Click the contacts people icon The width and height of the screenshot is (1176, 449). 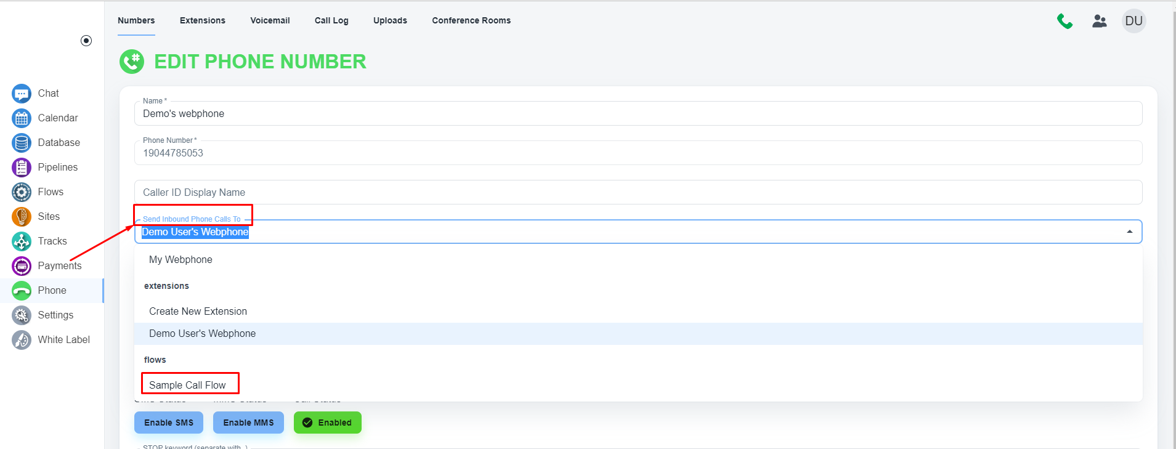pos(1099,21)
